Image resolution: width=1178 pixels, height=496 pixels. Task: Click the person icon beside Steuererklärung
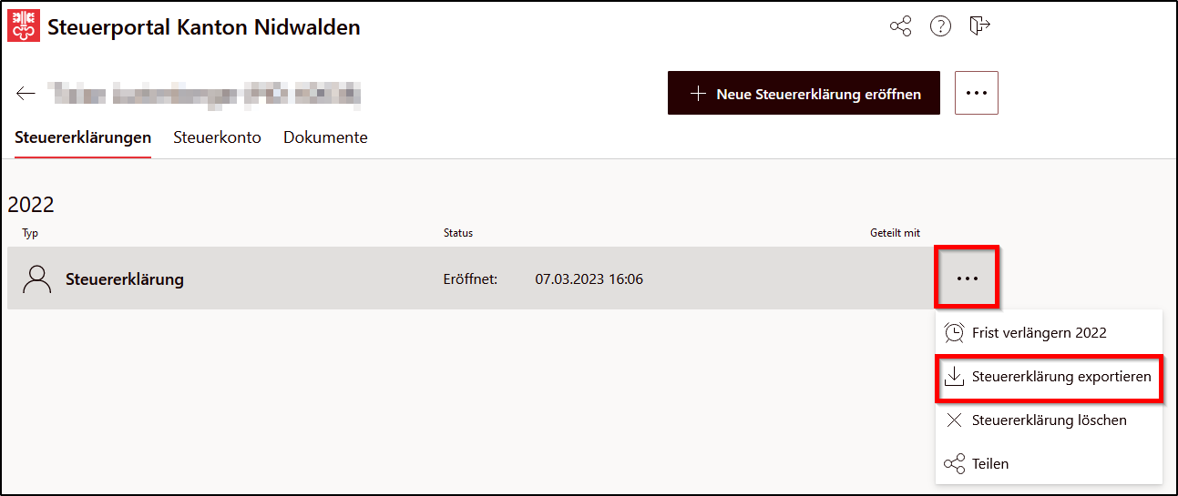point(37,279)
